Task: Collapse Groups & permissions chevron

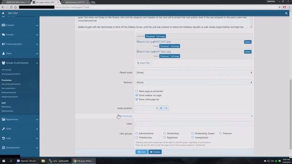Action: [37, 63]
